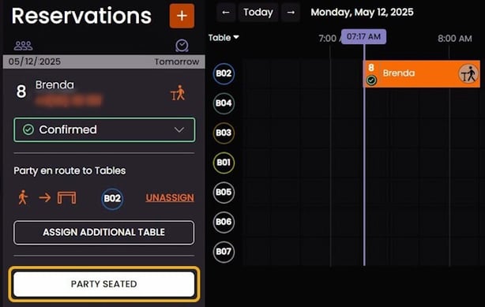
Task: Open the party size people icon
Action: coord(23,46)
